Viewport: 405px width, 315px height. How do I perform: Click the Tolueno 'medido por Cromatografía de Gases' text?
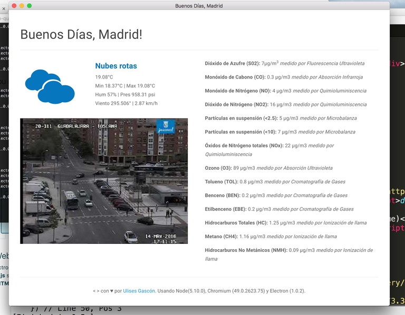tap(305, 182)
